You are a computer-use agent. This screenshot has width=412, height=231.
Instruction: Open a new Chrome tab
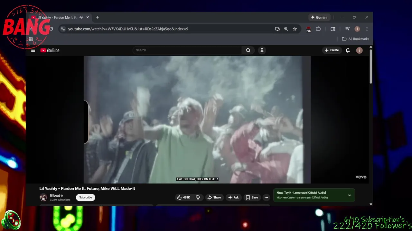(97, 17)
